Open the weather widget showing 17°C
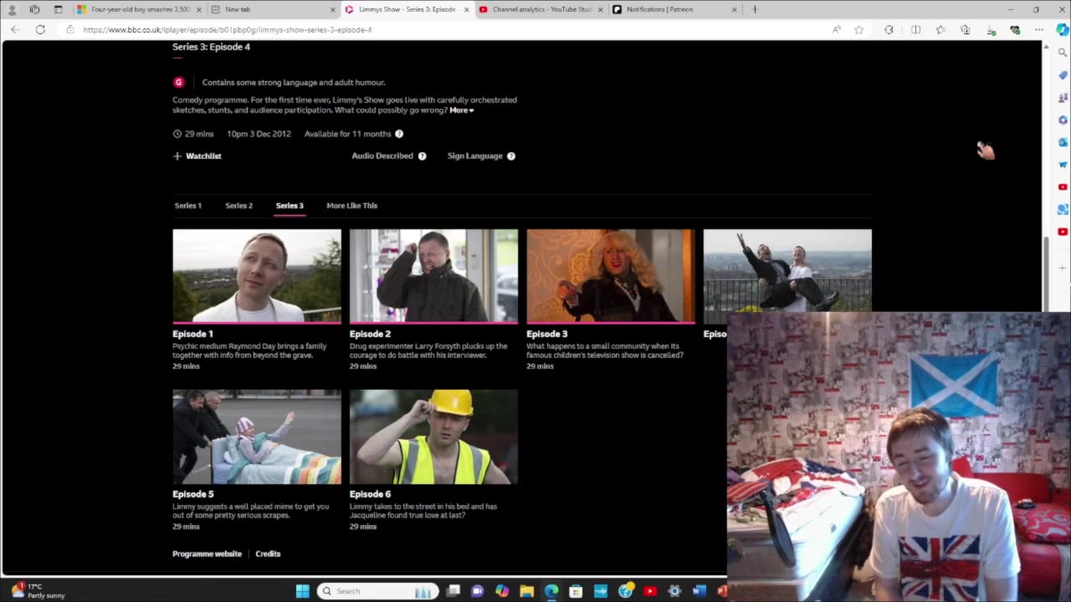 [x=38, y=591]
